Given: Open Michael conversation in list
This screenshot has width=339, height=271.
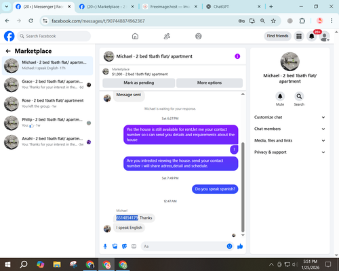Looking at the screenshot, I should coord(47,66).
